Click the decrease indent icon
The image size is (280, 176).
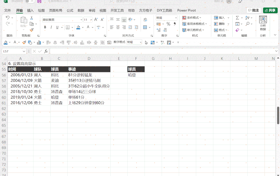130,27
